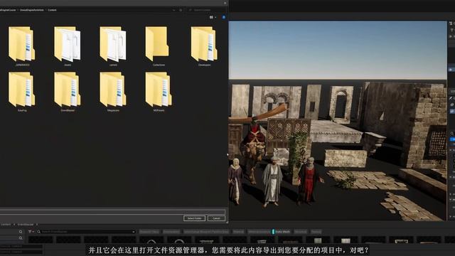Click GrandBazaar in the Content Browser path

click(x=26, y=225)
